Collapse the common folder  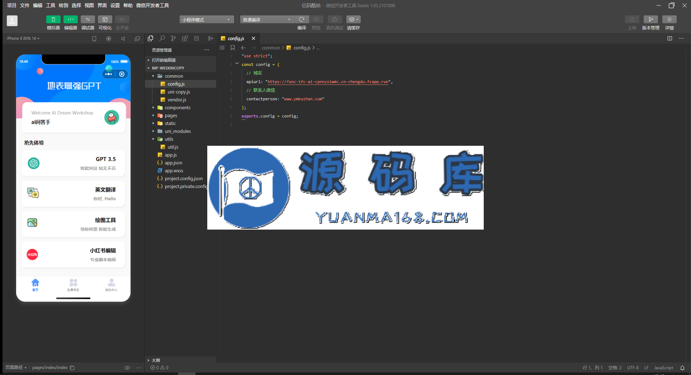[181, 76]
